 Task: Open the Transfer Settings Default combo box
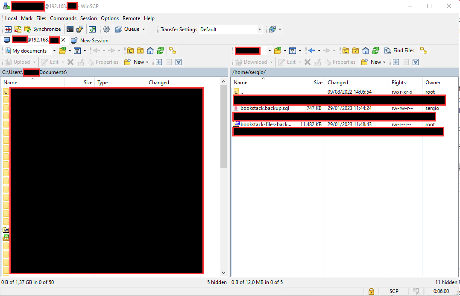231,30
